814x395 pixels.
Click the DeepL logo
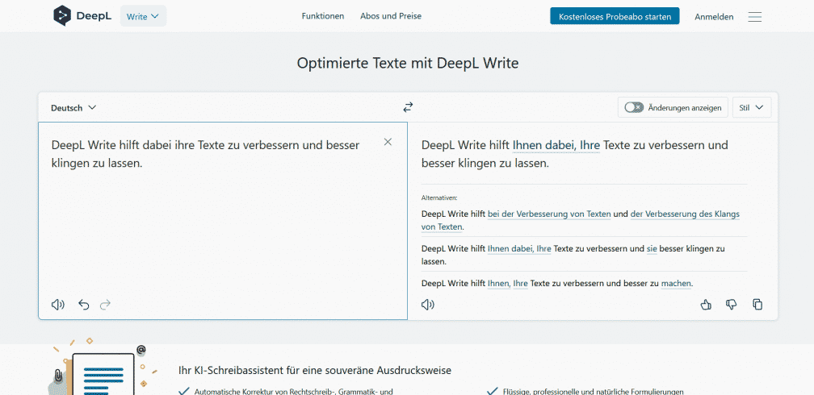click(82, 16)
